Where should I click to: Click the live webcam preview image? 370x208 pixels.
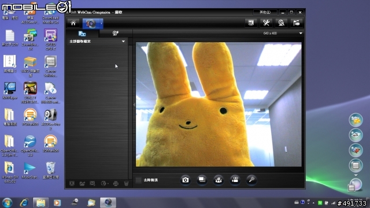(219, 105)
